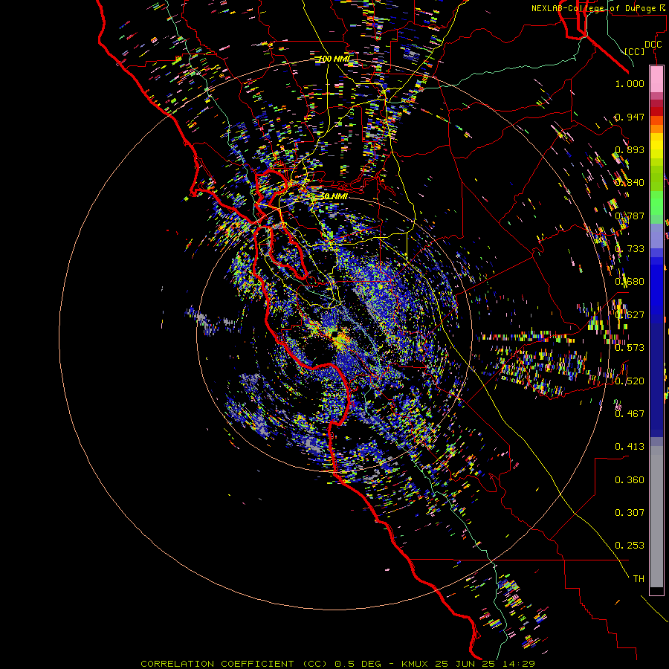Select the "0.253" legend value
Viewport: 669px width, 669px height.
point(630,546)
